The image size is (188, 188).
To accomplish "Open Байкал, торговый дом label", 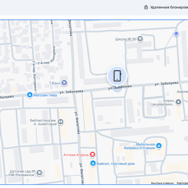I will pyautogui.click(x=116, y=164).
